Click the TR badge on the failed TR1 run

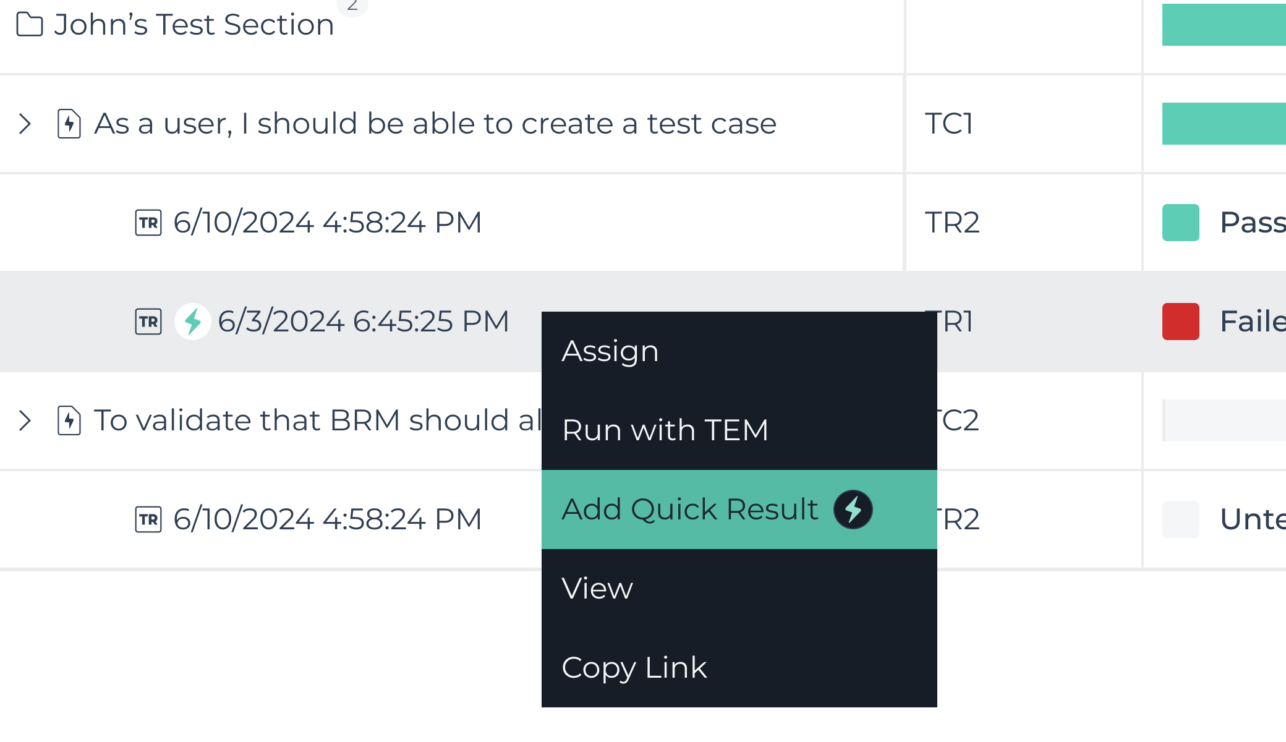pos(148,321)
